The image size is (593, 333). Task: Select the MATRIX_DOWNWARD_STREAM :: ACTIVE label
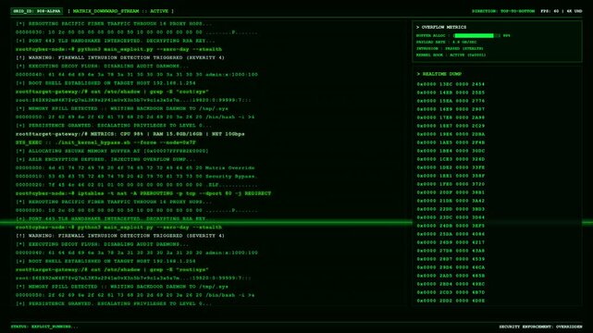[x=120, y=11]
